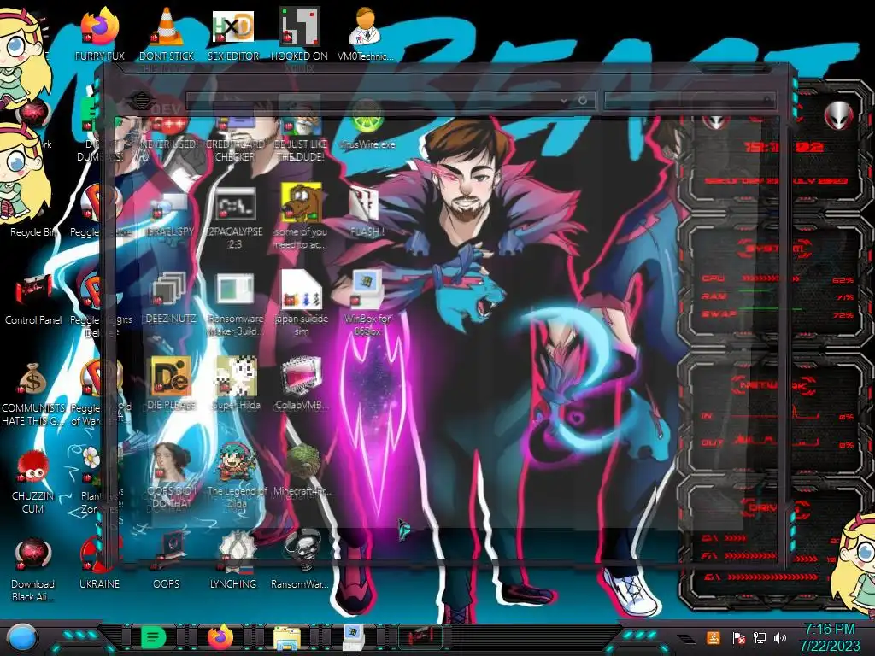Click the red widget clock display
This screenshot has height=656, width=875.
point(785,147)
